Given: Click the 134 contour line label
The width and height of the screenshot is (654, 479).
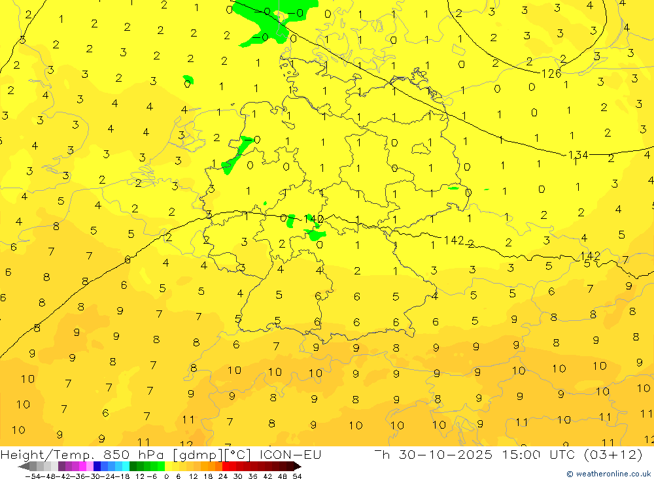Looking at the screenshot, I should point(578,155).
